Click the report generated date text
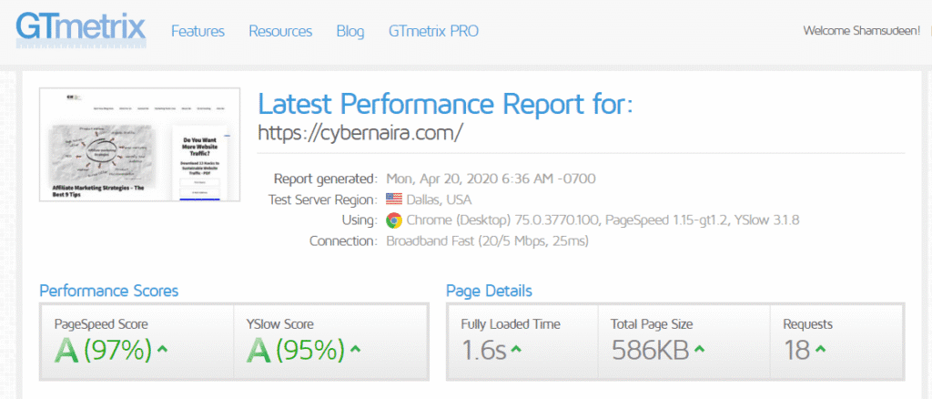The height and width of the screenshot is (399, 932). 491,179
